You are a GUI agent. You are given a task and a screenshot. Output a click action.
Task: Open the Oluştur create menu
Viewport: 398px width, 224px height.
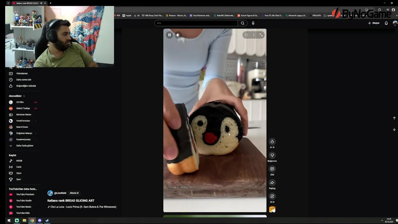(374, 23)
